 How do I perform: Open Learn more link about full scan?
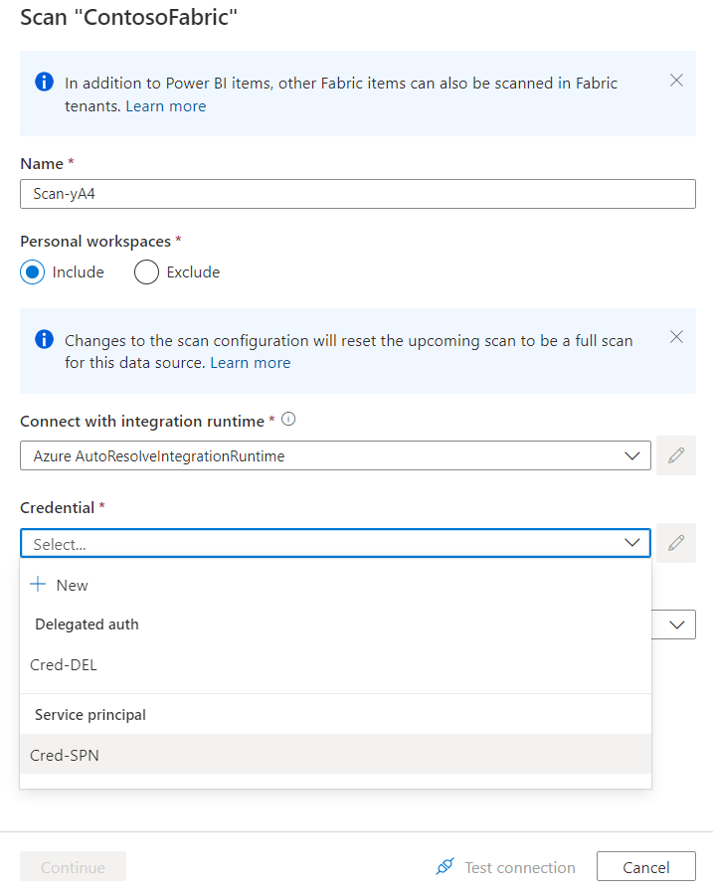(250, 363)
